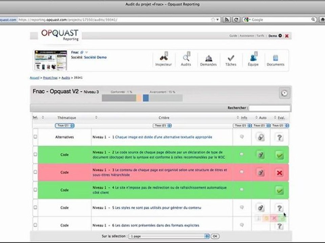Click the Société Demo link
This screenshot has height=243, width=325.
point(95,57)
